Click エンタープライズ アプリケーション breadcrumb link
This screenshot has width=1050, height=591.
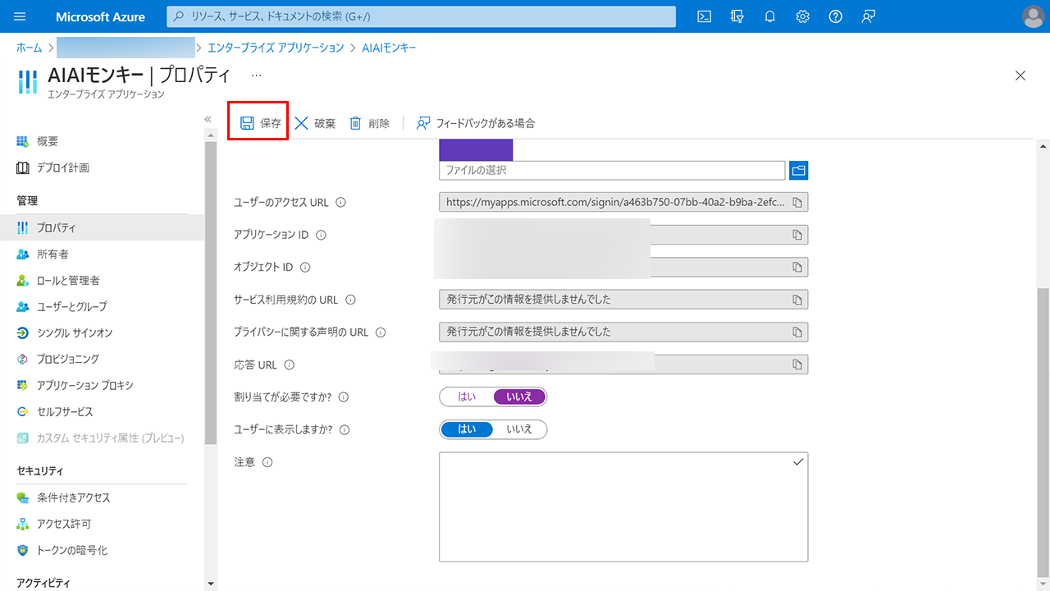[276, 48]
